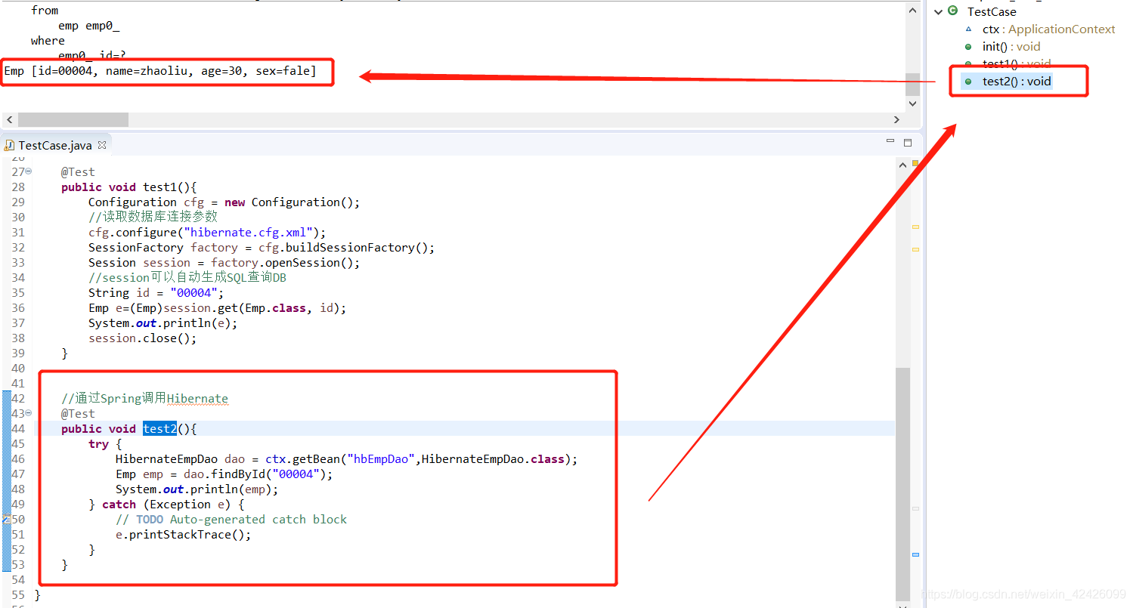The width and height of the screenshot is (1133, 608).
Task: Click the console scroll down arrow
Action: tap(912, 103)
